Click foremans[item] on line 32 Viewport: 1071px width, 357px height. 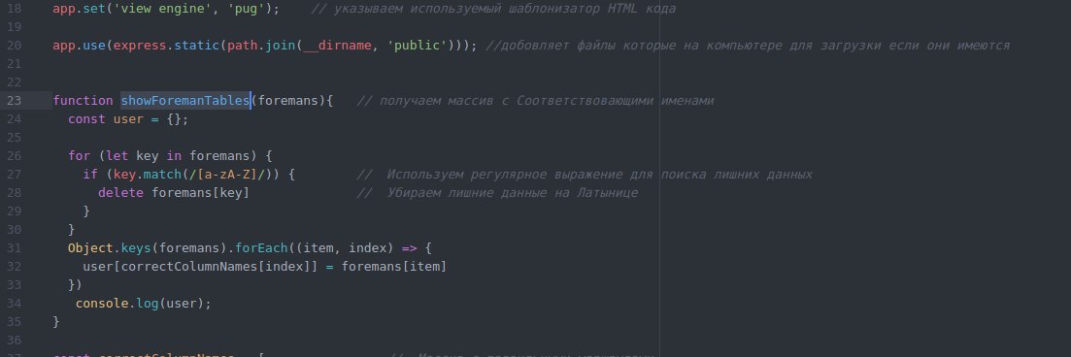tap(394, 266)
